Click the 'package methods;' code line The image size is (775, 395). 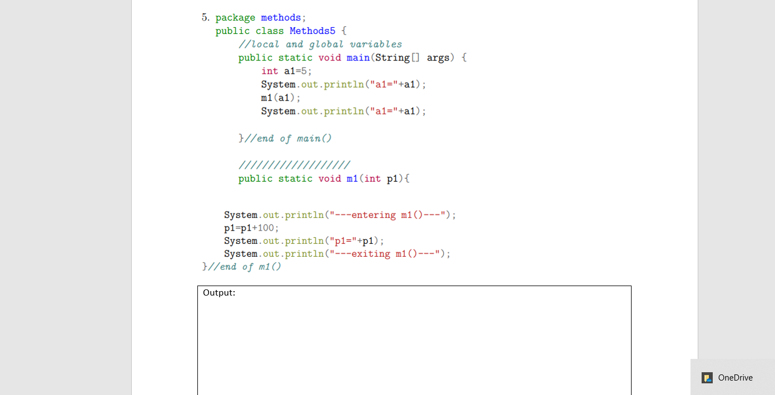[x=261, y=18]
